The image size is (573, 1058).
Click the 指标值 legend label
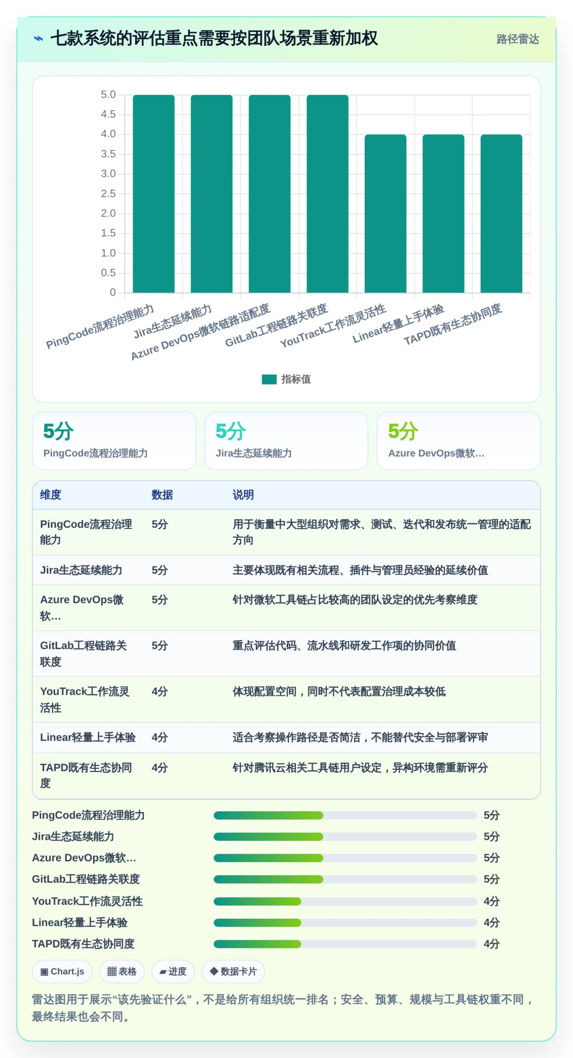click(x=296, y=379)
